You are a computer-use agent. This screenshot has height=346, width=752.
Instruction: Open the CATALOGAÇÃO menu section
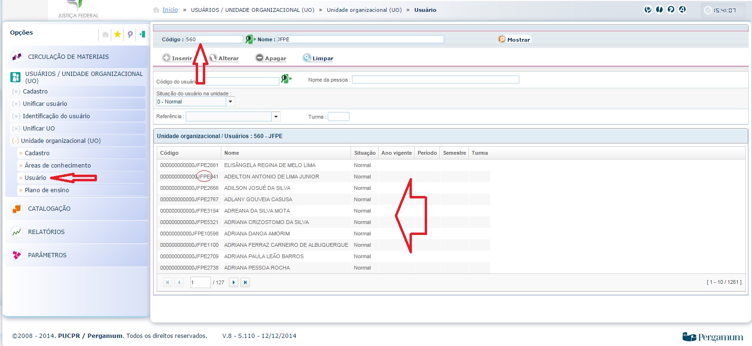pyautogui.click(x=49, y=209)
